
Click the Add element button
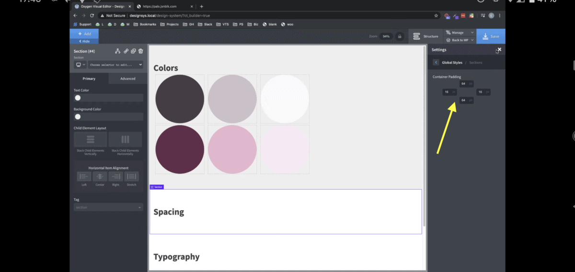pyautogui.click(x=84, y=34)
